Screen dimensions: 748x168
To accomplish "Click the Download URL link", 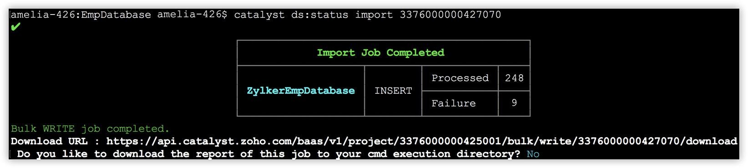I will point(422,141).
